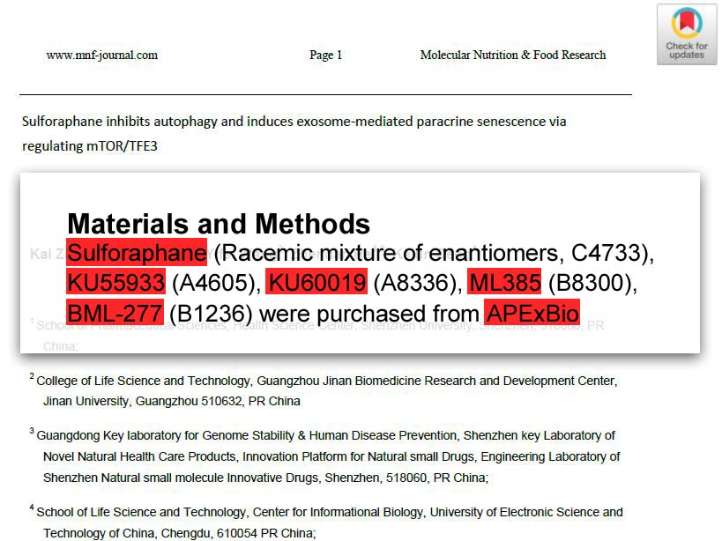This screenshot has width=722, height=541.
Task: Click the Page 1 header text
Action: click(325, 55)
